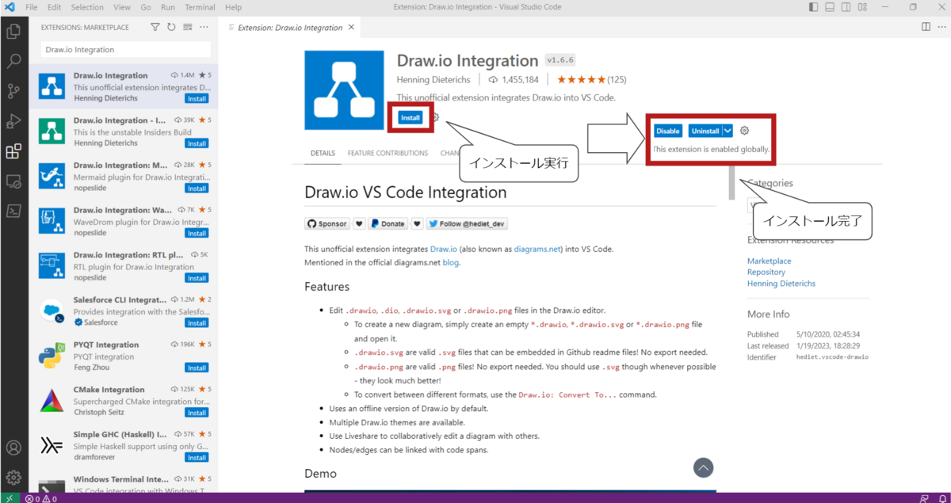The height and width of the screenshot is (503, 951).
Task: Click the Henning Dieterichs resource link
Action: click(x=781, y=283)
